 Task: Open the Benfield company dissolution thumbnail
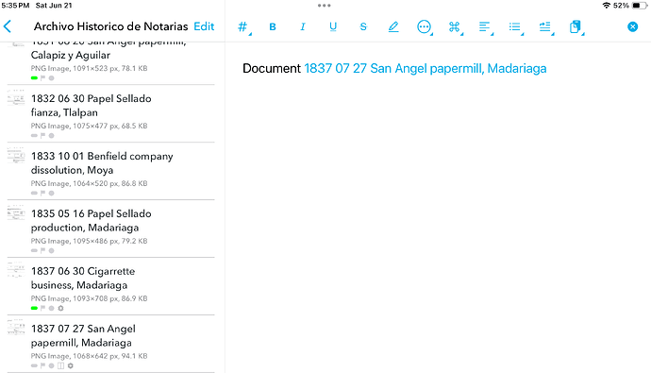point(16,156)
